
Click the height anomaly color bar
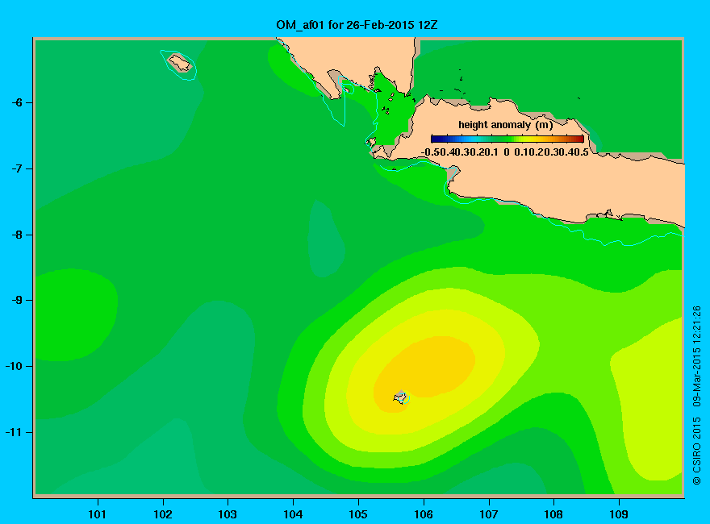click(x=507, y=139)
